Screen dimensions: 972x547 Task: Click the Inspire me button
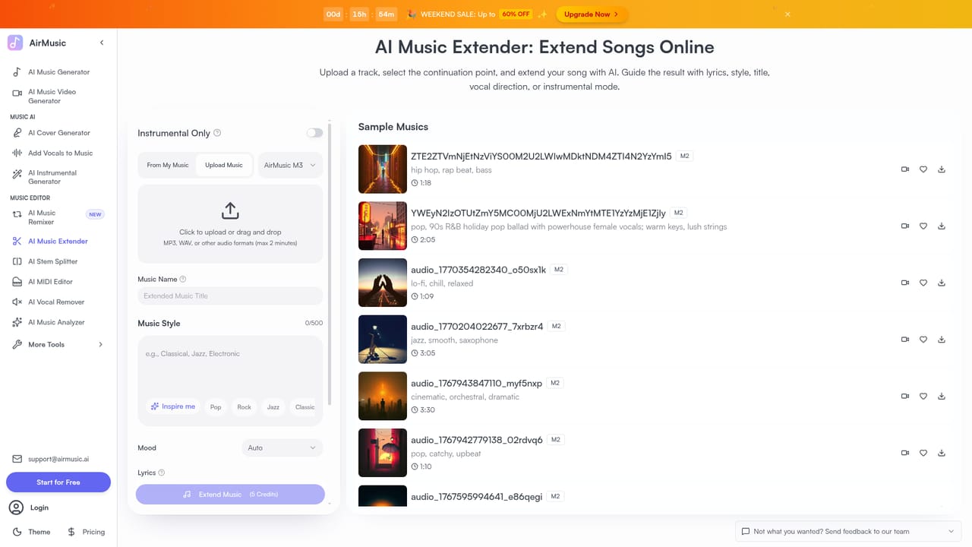pyautogui.click(x=173, y=406)
